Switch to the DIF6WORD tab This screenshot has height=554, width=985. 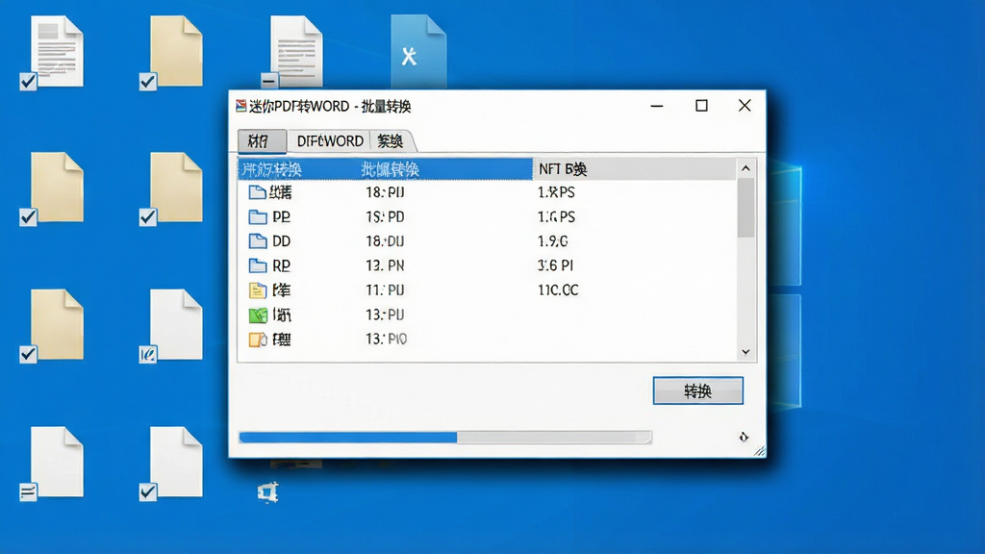tap(330, 140)
